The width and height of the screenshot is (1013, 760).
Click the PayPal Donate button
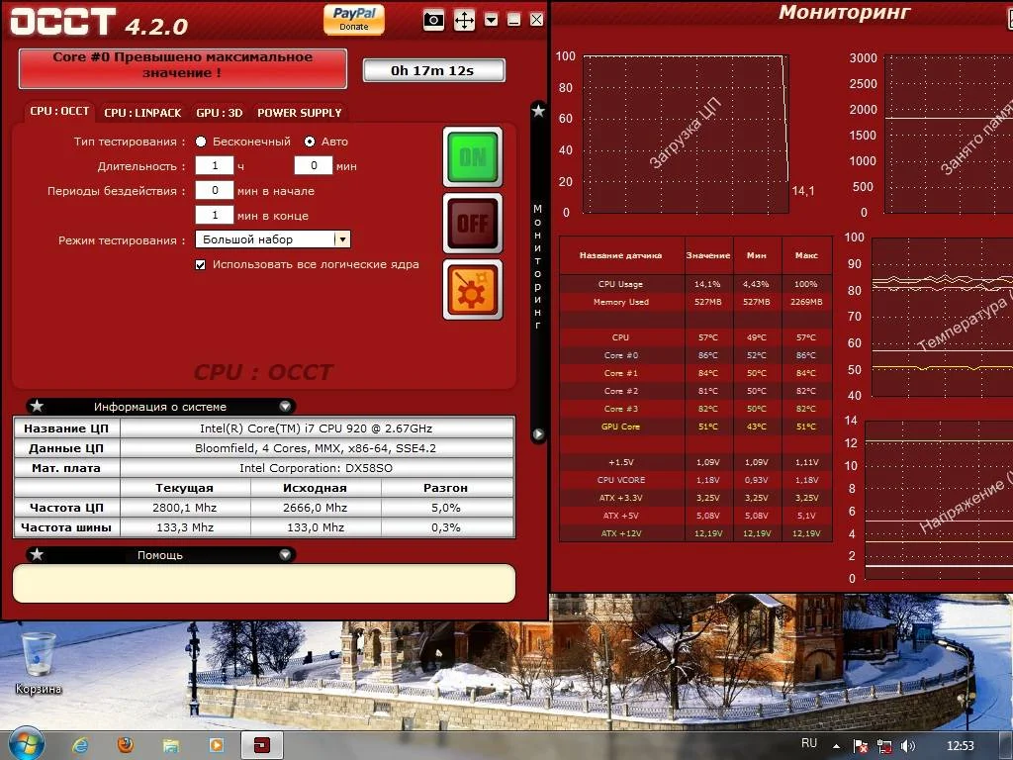pyautogui.click(x=354, y=19)
